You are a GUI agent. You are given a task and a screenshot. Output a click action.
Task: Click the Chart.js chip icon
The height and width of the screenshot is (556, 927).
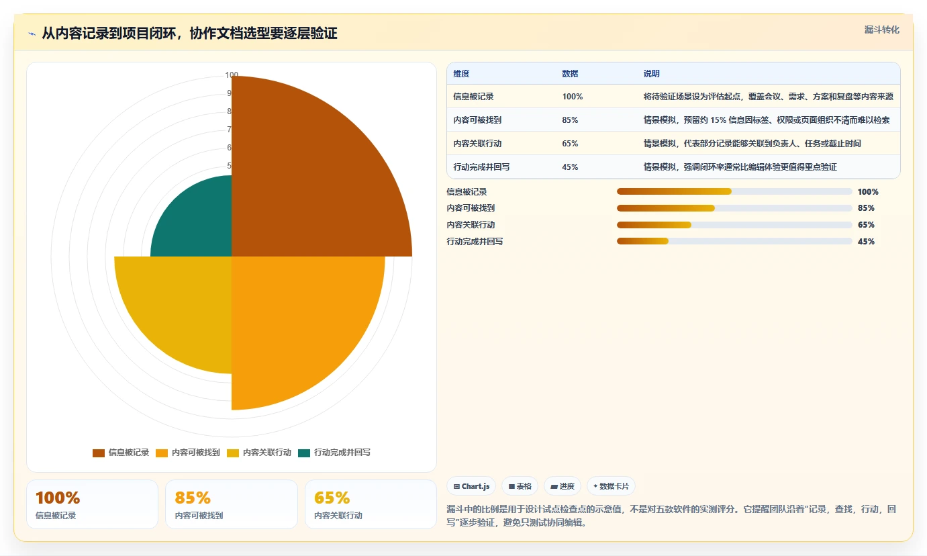456,486
